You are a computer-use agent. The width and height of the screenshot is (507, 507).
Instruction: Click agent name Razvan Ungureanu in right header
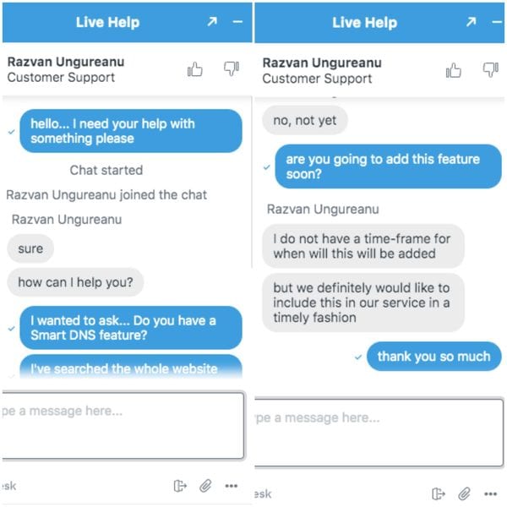coord(322,63)
